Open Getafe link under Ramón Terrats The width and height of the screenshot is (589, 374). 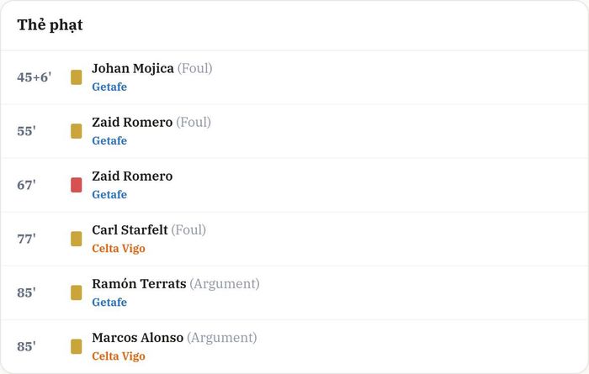[109, 303]
